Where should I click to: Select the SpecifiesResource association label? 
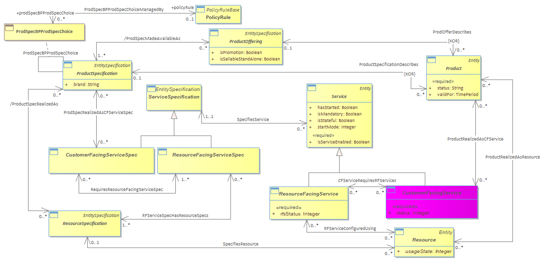pyautogui.click(x=240, y=244)
